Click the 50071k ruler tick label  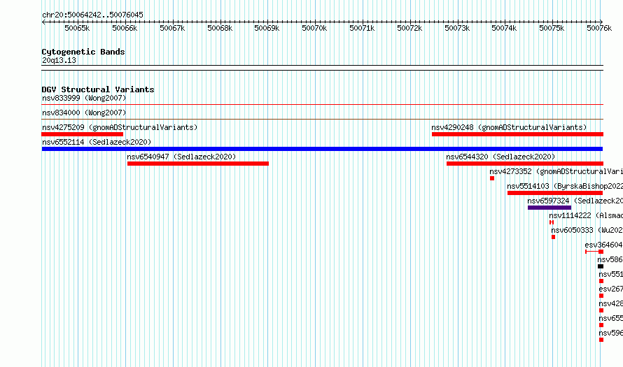[x=362, y=28]
